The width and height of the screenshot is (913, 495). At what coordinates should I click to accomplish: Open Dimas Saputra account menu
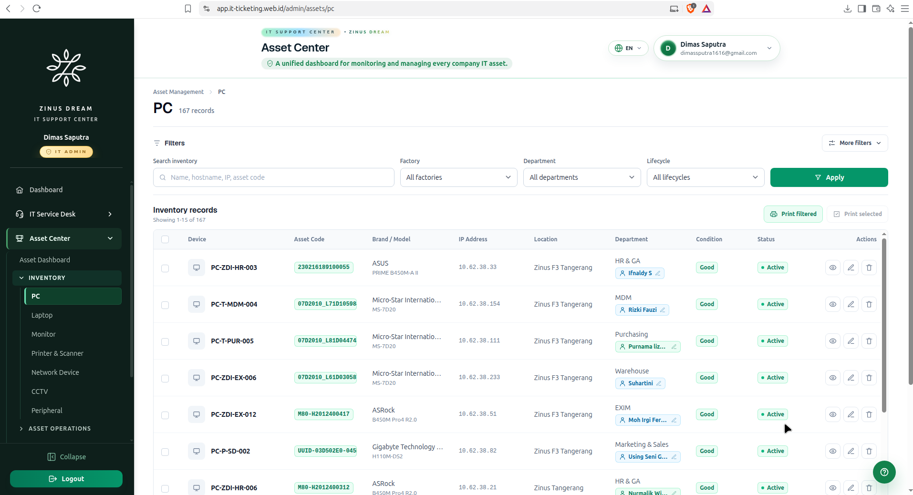coord(716,48)
